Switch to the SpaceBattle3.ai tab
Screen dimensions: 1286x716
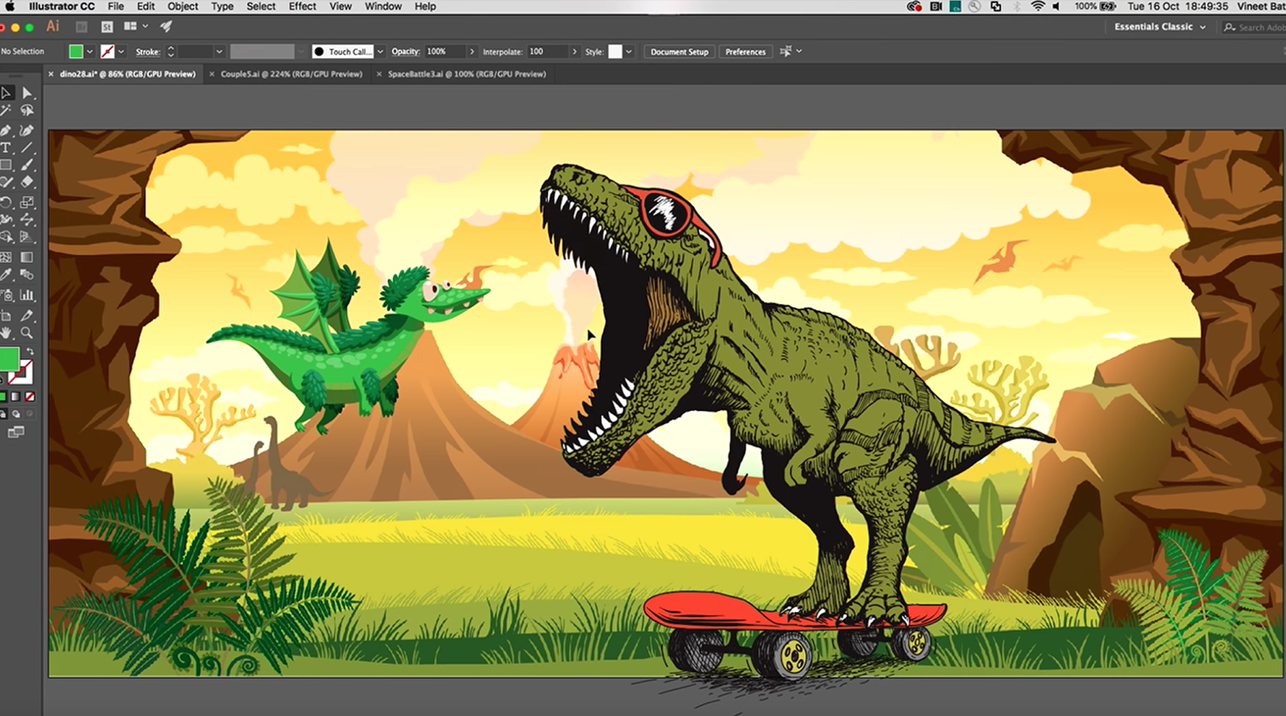click(x=466, y=74)
